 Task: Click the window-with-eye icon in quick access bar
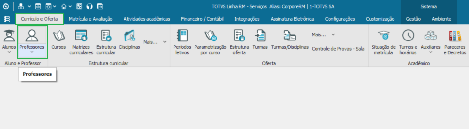click(x=38, y=6)
